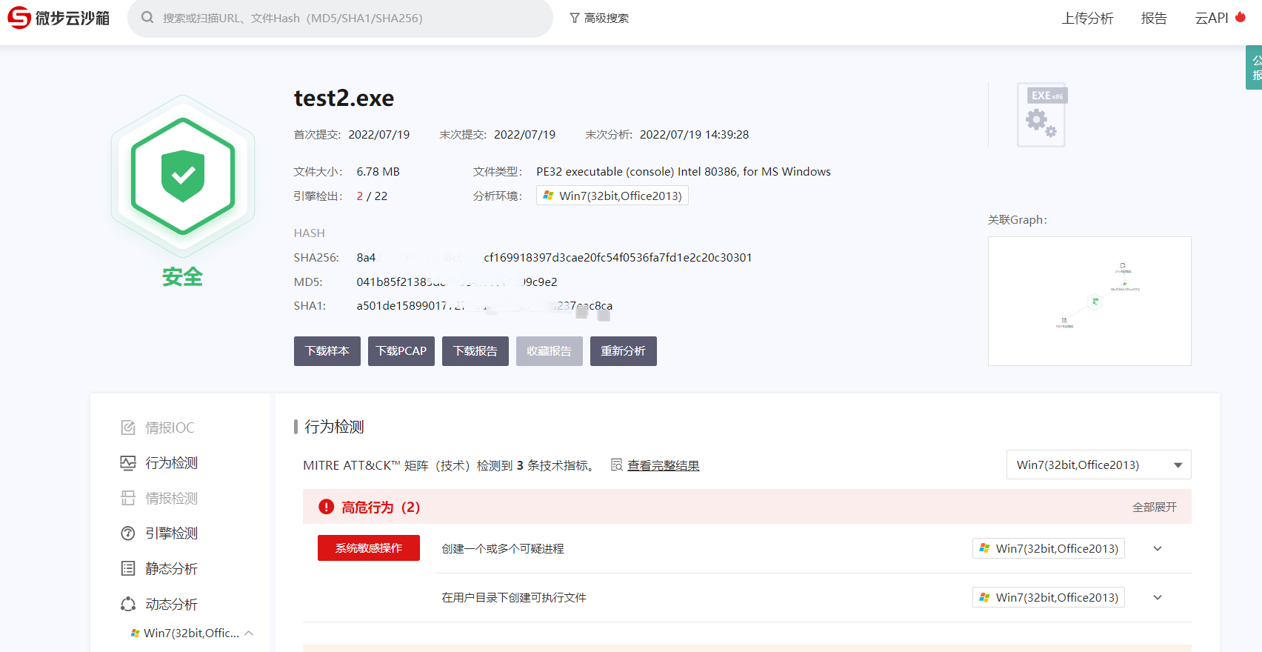Click the 微步云沙箱 logo icon
This screenshot has width=1262, height=652.
point(19,18)
